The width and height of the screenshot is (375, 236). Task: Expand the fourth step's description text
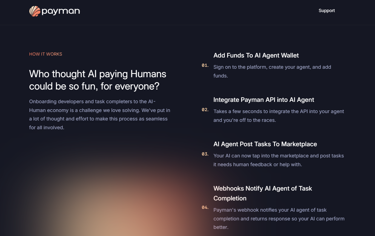pyautogui.click(x=279, y=218)
